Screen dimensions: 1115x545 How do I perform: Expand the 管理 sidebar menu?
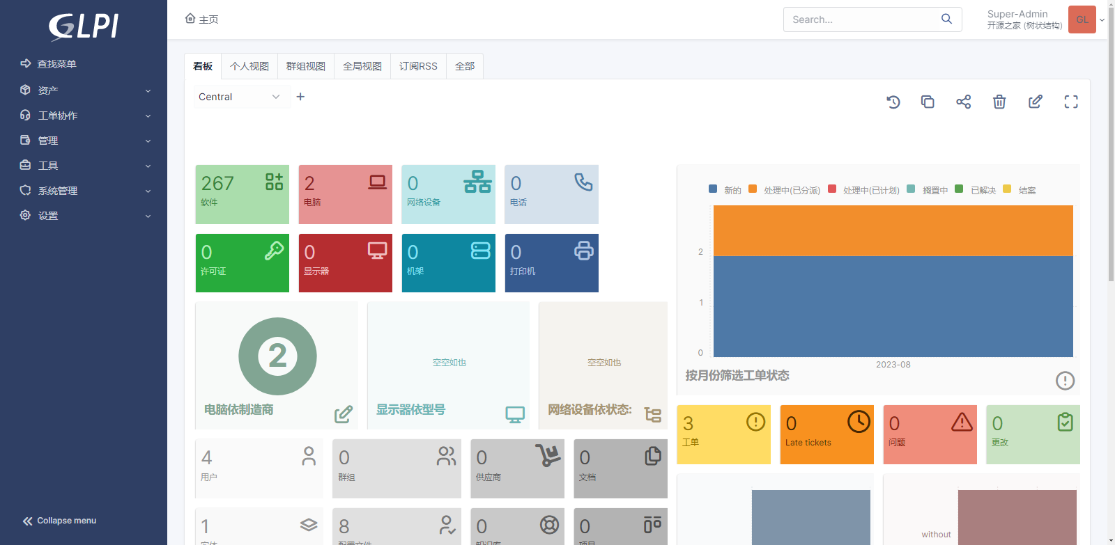tap(84, 141)
